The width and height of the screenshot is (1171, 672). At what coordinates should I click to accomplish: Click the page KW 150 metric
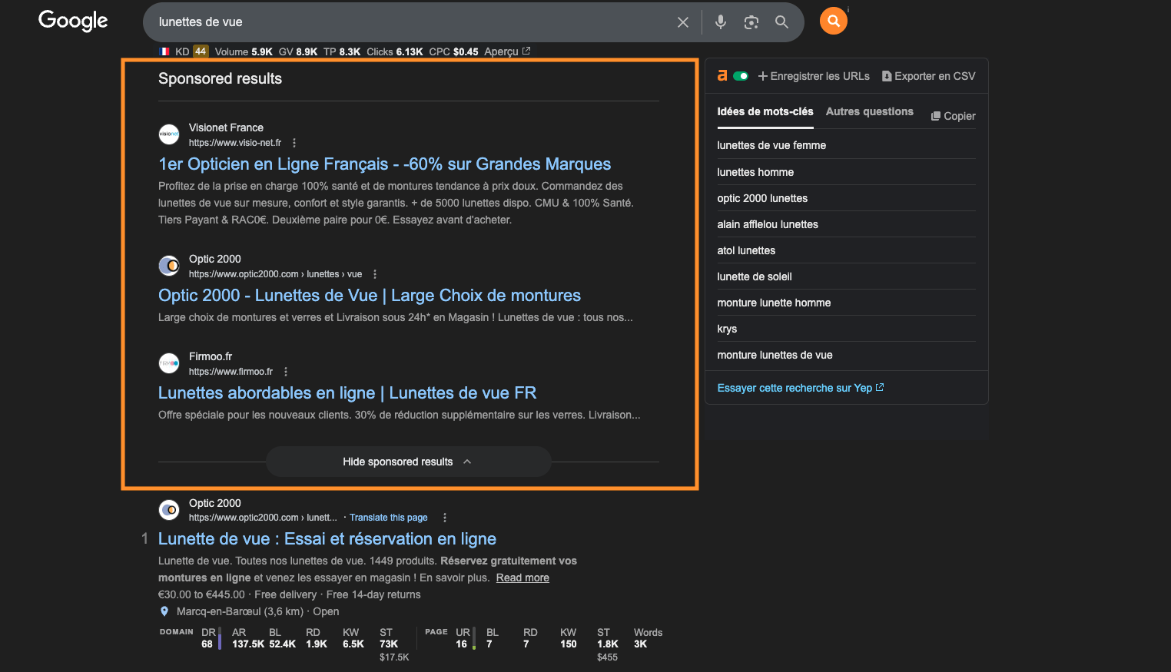click(x=569, y=638)
